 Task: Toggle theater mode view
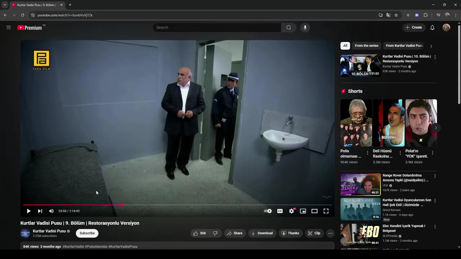pos(314,211)
